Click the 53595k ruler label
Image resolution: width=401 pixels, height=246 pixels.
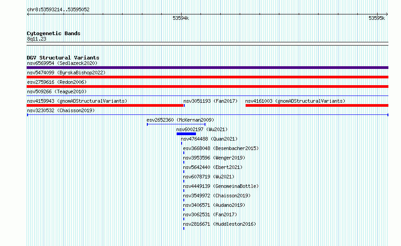(x=377, y=18)
